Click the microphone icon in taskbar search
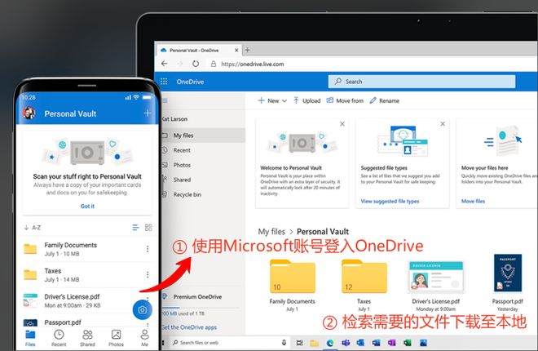 tap(284, 342)
